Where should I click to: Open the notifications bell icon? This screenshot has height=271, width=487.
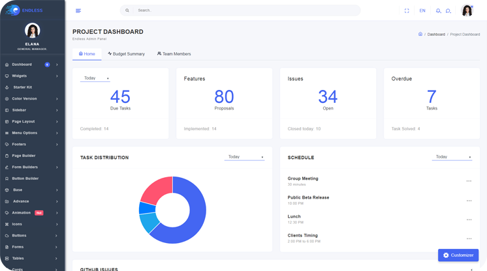(x=438, y=10)
